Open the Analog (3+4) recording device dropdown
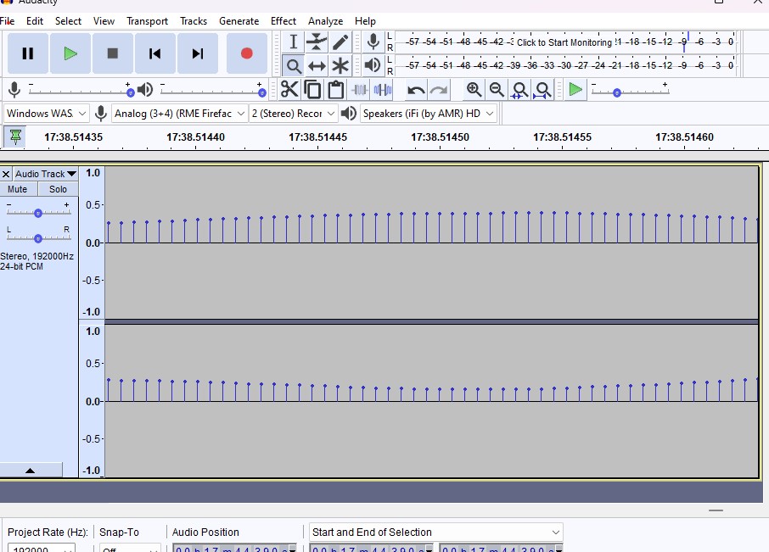Image resolution: width=769 pixels, height=552 pixels. 179,113
